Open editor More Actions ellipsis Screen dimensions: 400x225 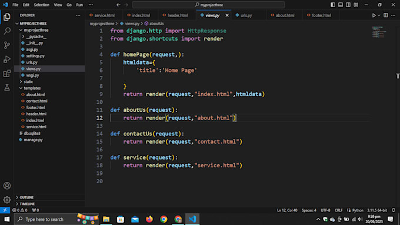pyautogui.click(x=394, y=15)
